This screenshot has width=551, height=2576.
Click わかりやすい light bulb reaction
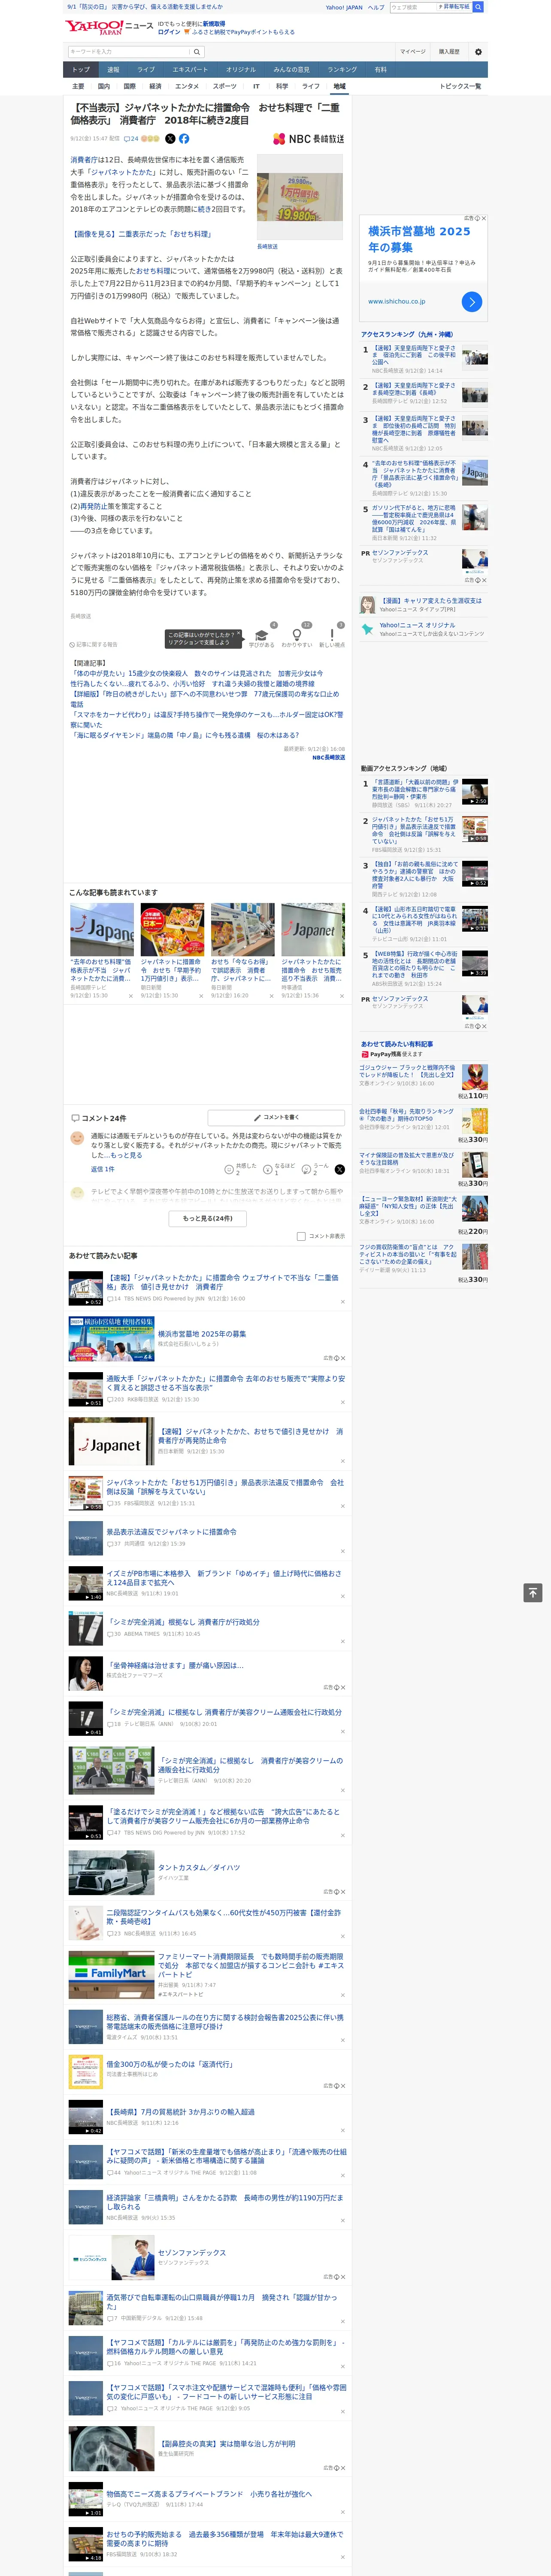point(296,636)
